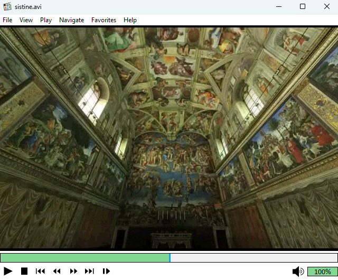Click the Sistine Chapel video frame
Screen dimensions: 338x280
coord(169,138)
